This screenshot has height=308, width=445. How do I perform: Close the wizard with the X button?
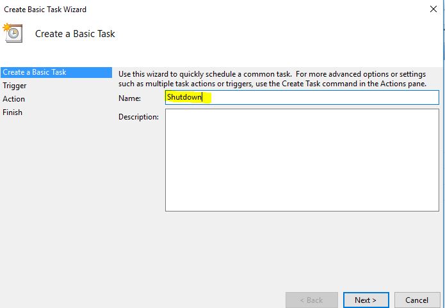(x=433, y=9)
